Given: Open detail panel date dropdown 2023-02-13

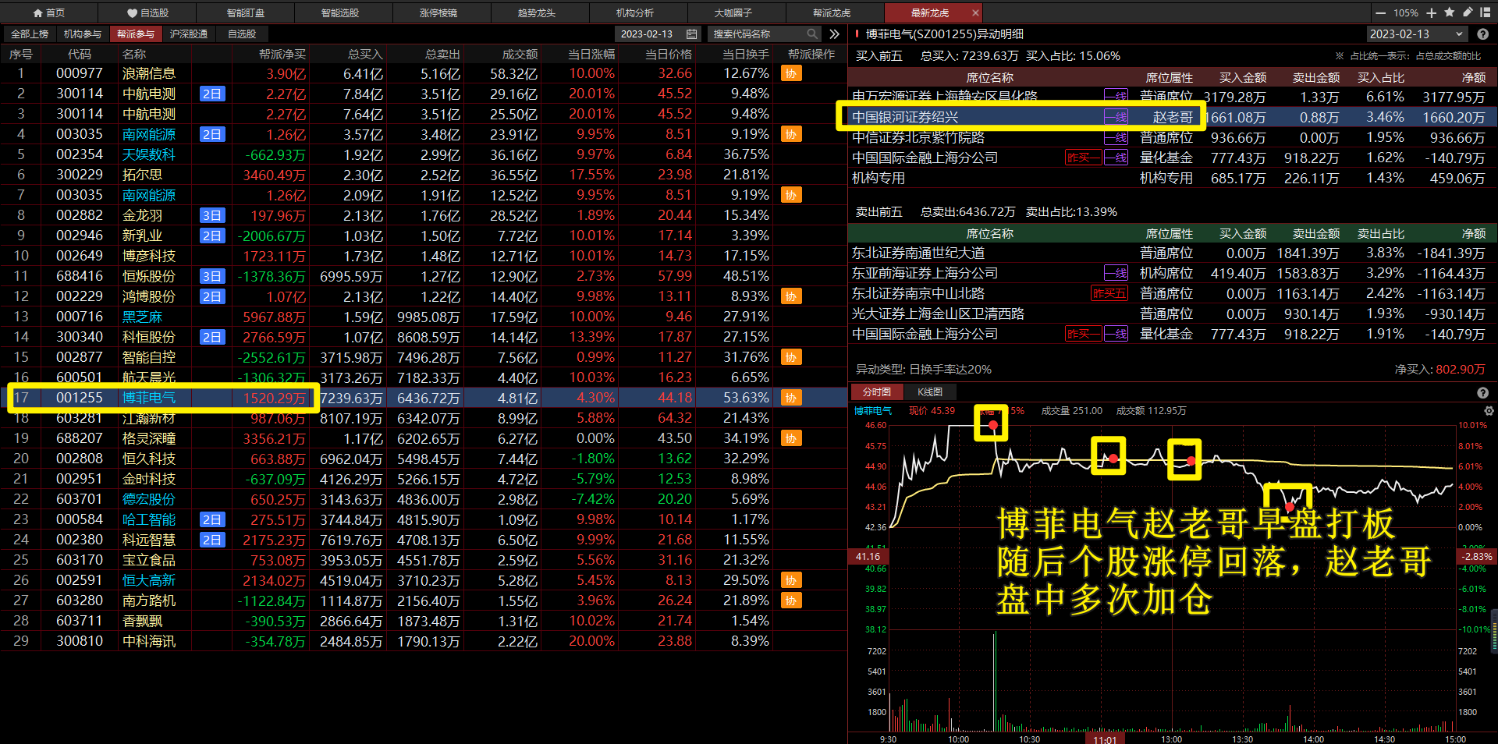Looking at the screenshot, I should [x=1416, y=34].
